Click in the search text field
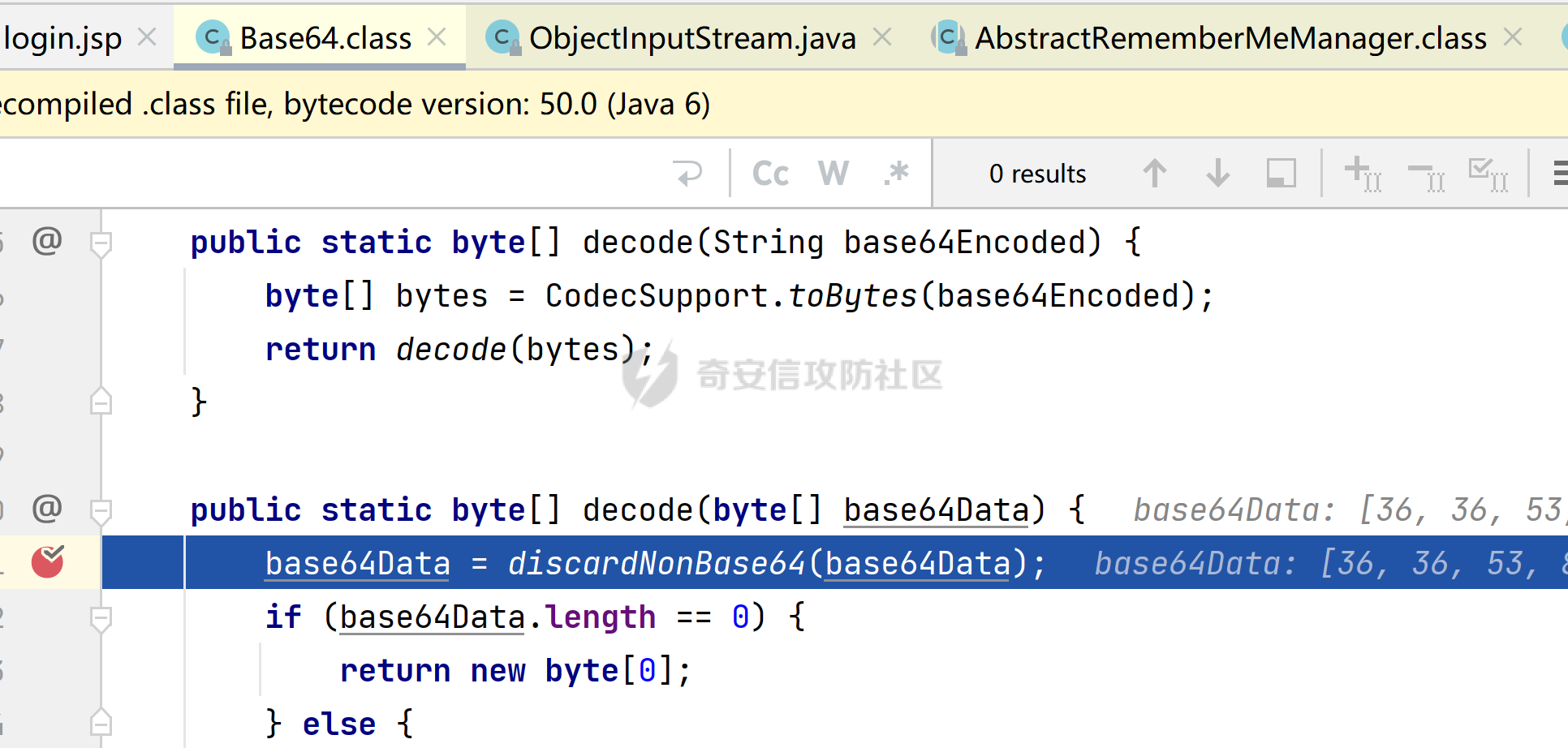1568x748 pixels. coord(325,174)
